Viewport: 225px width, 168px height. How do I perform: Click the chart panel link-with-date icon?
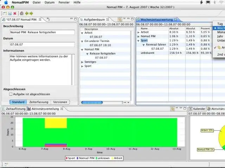[173, 109]
